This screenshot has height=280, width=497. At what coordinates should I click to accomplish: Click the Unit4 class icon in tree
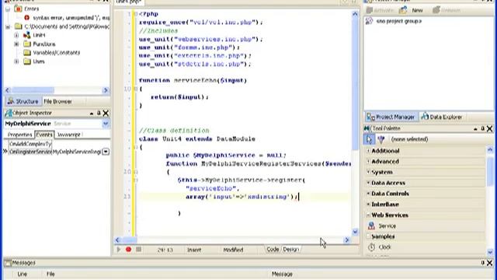[27, 35]
